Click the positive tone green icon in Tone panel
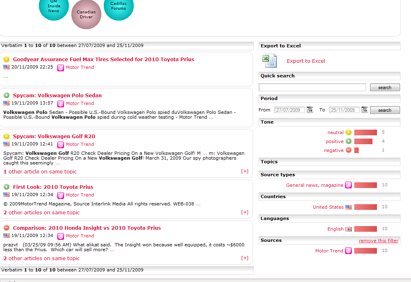The image size is (411, 282). [x=348, y=141]
